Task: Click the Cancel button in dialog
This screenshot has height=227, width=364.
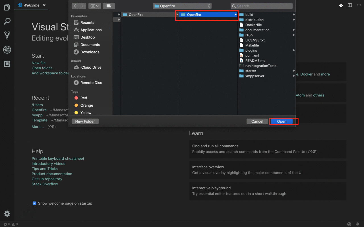Action: pos(257,121)
